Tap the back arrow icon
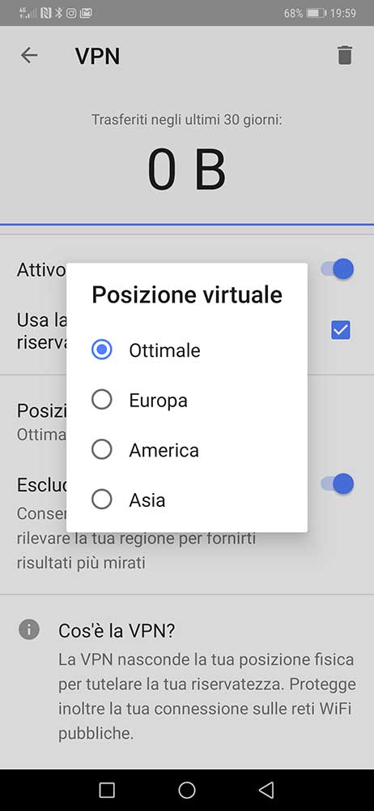The width and height of the screenshot is (374, 811). pyautogui.click(x=29, y=55)
